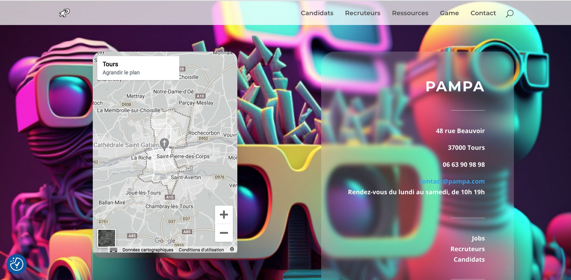Click Agrandir le plan link
The image size is (571, 280).
coord(121,73)
